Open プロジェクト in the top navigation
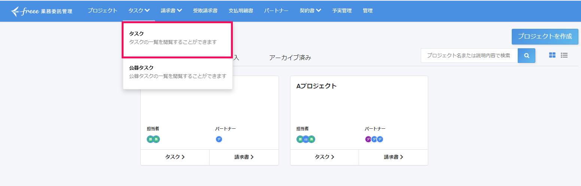This screenshot has height=186, width=581. click(x=103, y=10)
